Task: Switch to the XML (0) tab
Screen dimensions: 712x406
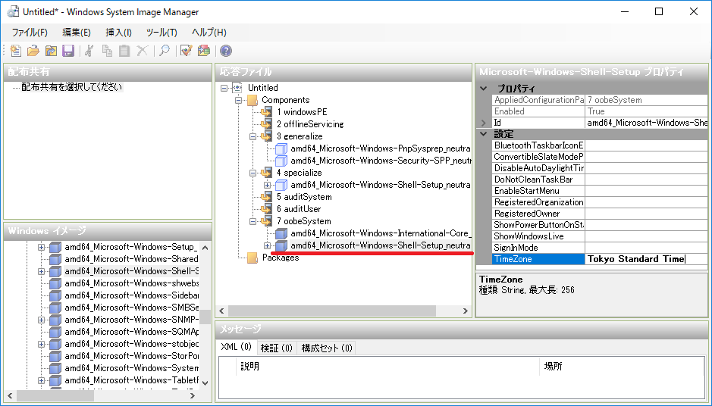Action: tap(236, 347)
